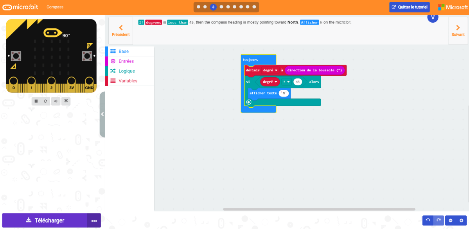Zoom out of the workspace

pyautogui.click(x=450, y=220)
